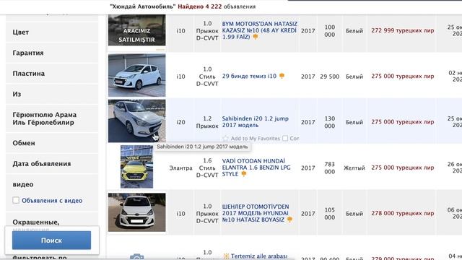Click store badge icon beside VADİ OTODAN listing
Viewport: 462px width, 260px height.
[244, 174]
